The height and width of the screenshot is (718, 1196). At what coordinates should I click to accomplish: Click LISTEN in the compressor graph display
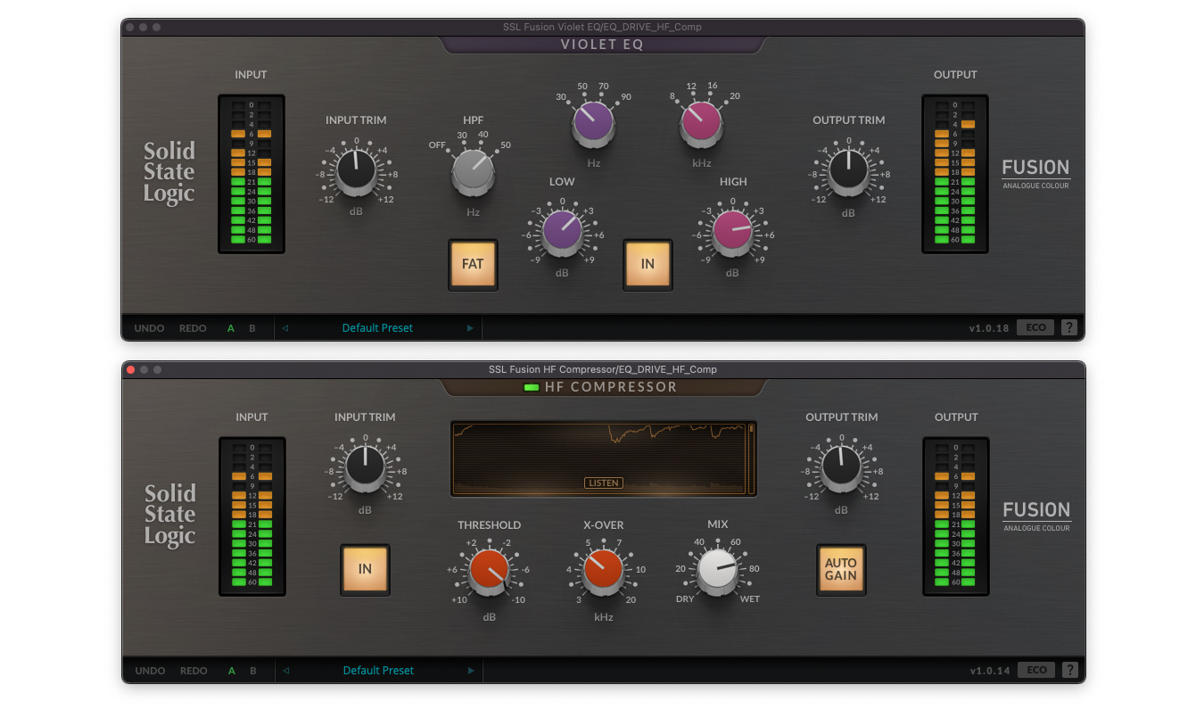coord(603,483)
